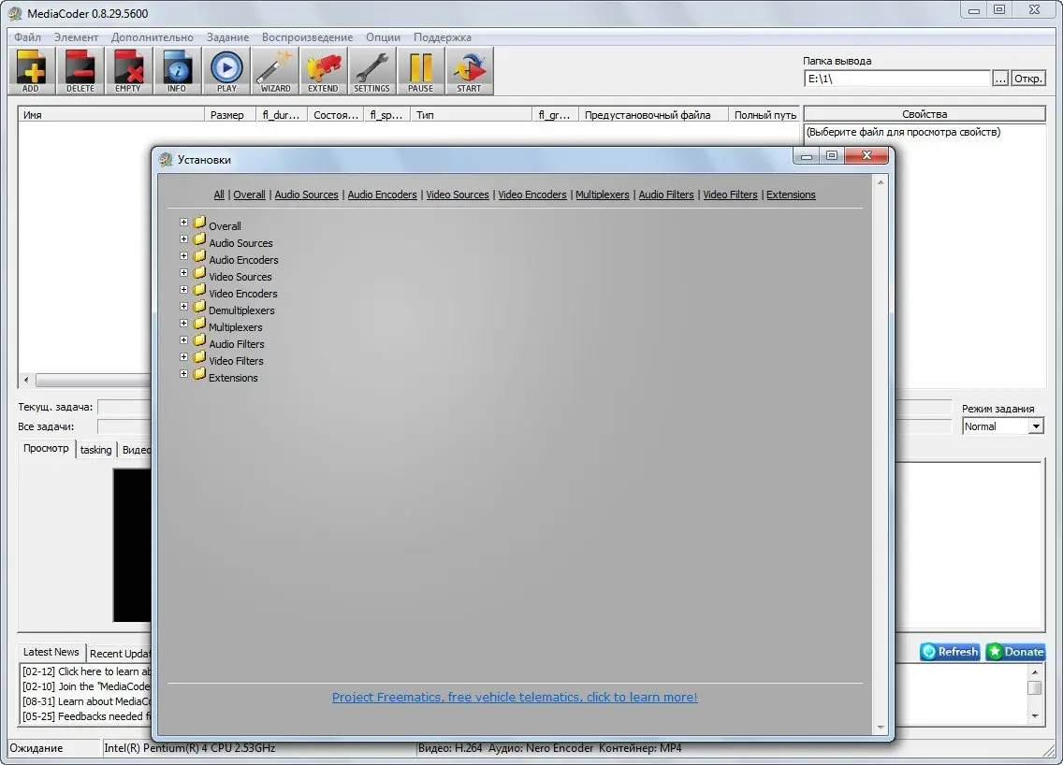The image size is (1063, 765).
Task: Click the Multiplexers folder icon
Action: 199,324
